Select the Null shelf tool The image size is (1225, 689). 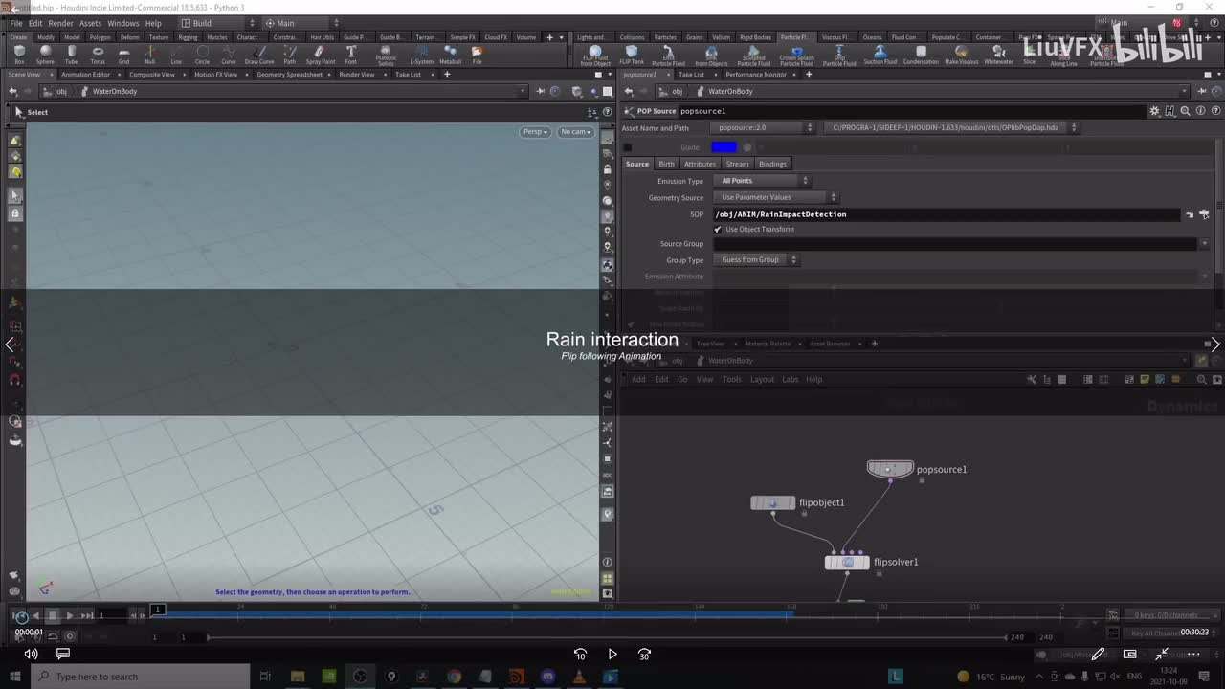150,55
